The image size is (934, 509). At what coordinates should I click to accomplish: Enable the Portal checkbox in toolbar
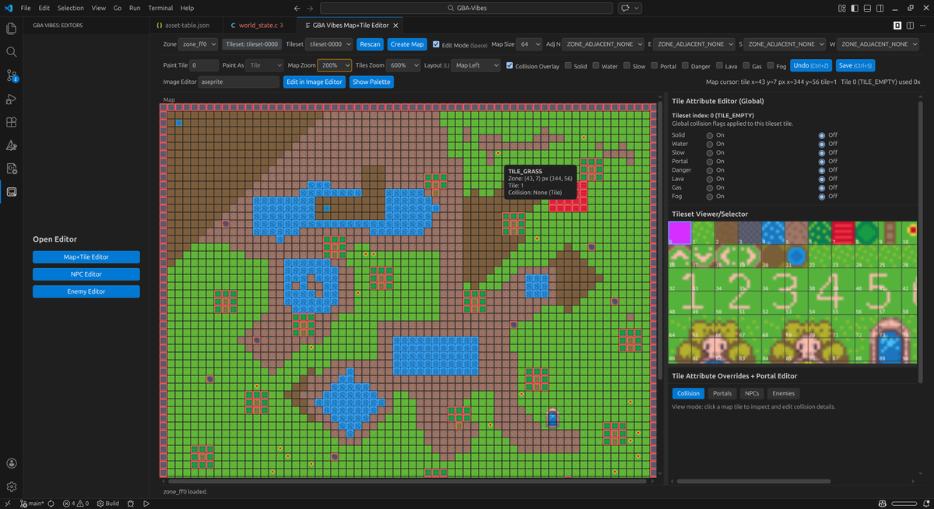click(x=655, y=66)
